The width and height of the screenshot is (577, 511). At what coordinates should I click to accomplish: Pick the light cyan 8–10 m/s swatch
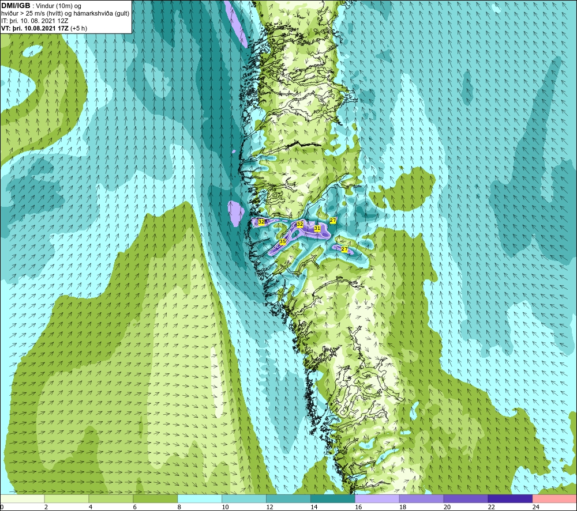click(x=200, y=498)
